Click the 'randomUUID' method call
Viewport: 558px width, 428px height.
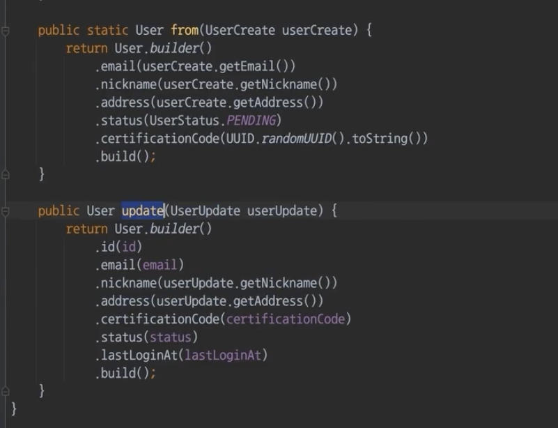click(x=297, y=139)
